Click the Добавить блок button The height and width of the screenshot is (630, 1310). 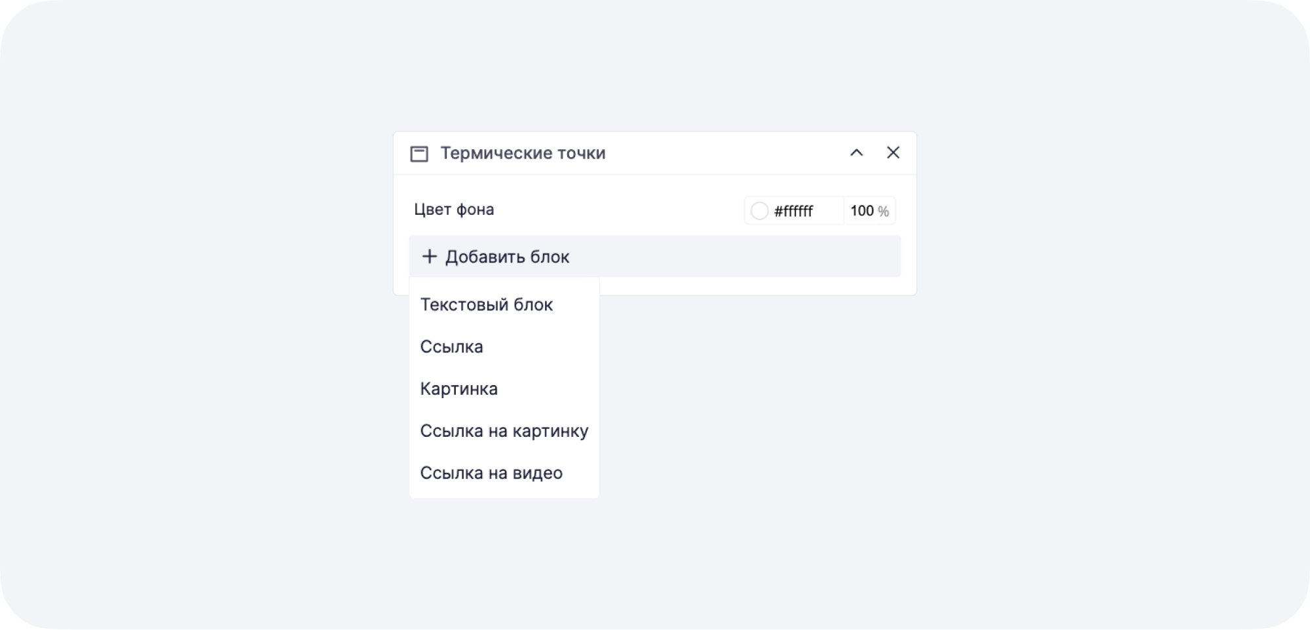pyautogui.click(x=655, y=256)
